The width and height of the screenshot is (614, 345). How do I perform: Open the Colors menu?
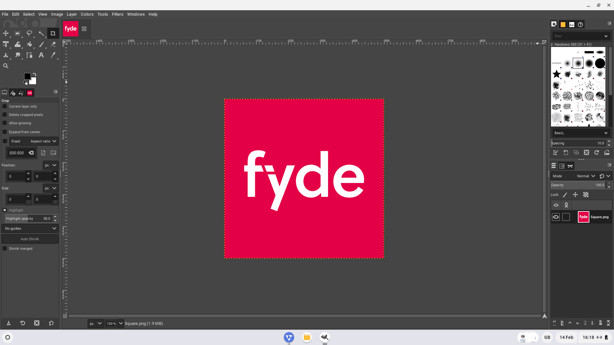tap(87, 14)
